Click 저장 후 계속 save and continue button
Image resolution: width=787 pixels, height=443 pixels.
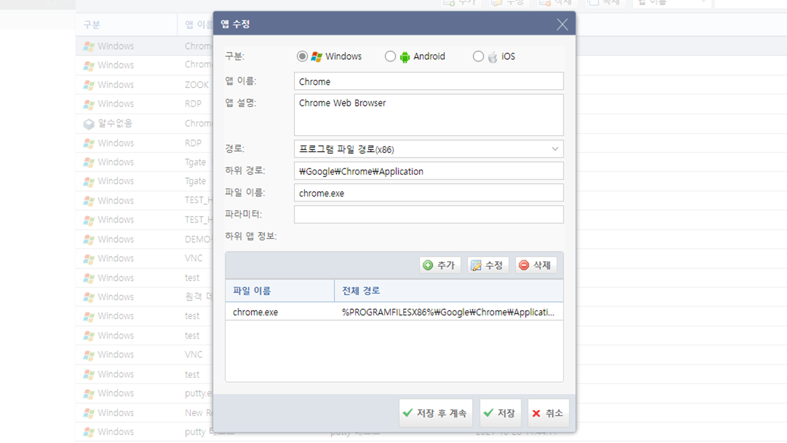(436, 413)
